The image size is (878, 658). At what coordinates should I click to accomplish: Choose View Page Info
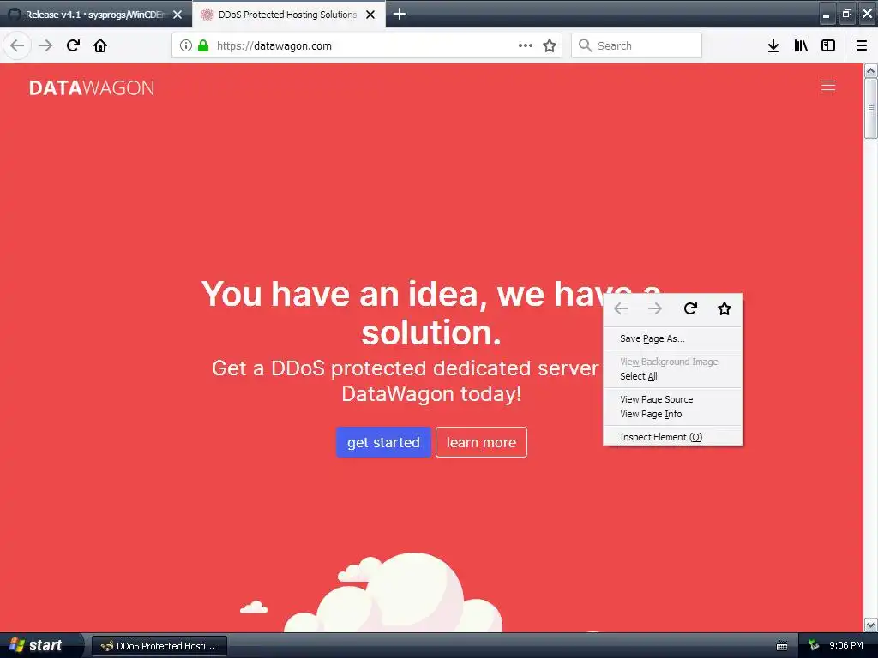pos(672,414)
